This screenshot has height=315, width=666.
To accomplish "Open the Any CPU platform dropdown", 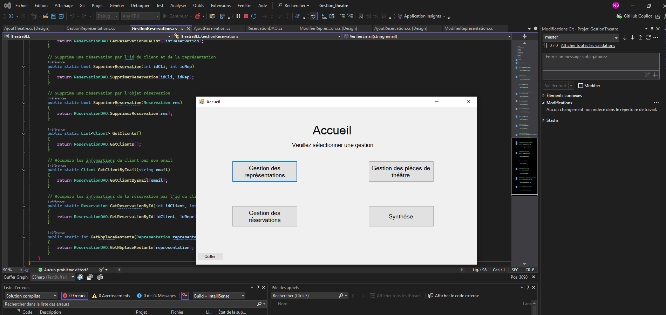I will click(x=157, y=16).
